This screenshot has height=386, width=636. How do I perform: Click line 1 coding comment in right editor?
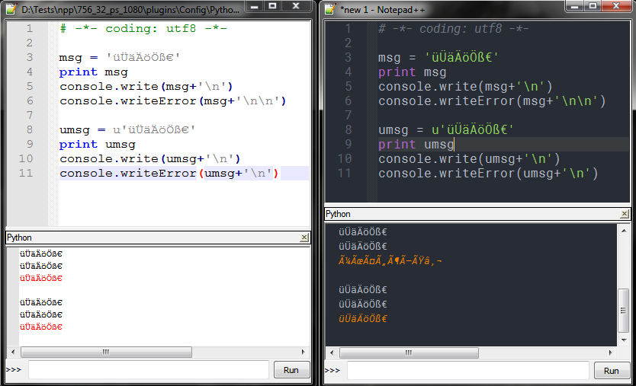pos(454,29)
